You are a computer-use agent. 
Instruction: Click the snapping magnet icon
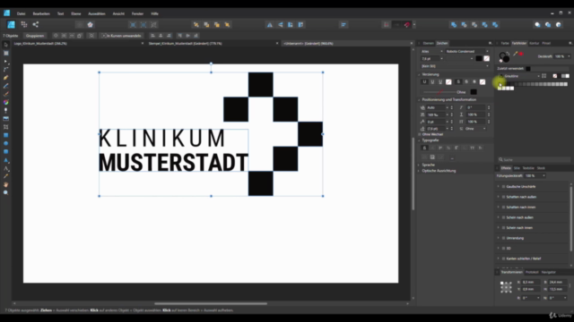[407, 25]
